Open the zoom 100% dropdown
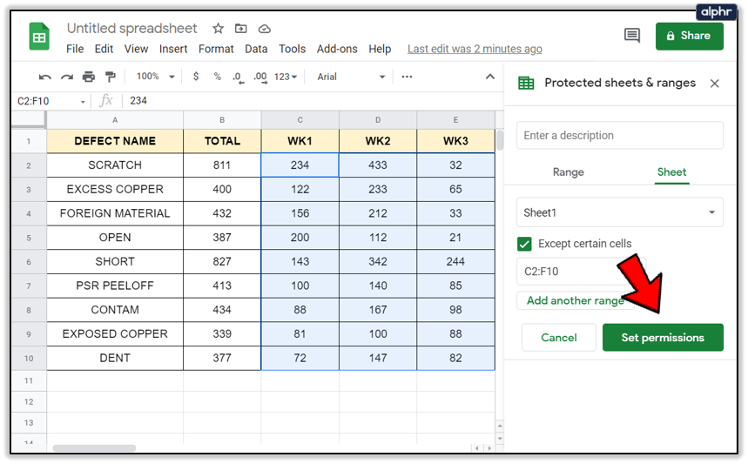The image size is (748, 464). [156, 77]
